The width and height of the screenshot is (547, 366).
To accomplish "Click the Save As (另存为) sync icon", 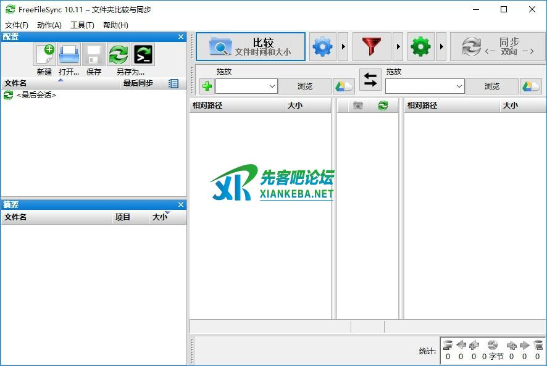I will [x=119, y=55].
